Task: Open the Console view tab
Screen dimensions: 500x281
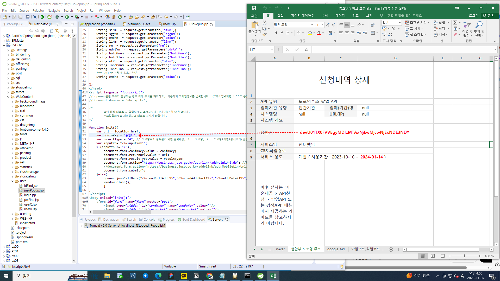Action: coord(149,220)
